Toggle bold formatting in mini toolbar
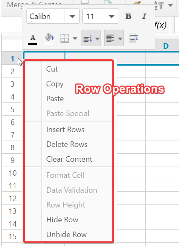 pos(128,16)
